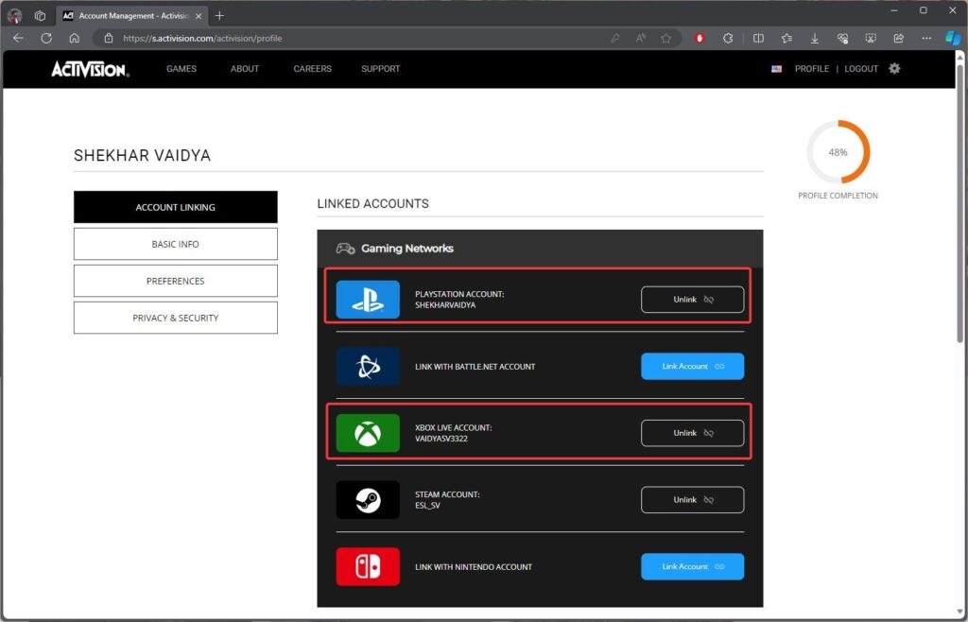This screenshot has height=622, width=968.
Task: Click the Nintendo Switch logo icon
Action: (x=368, y=566)
